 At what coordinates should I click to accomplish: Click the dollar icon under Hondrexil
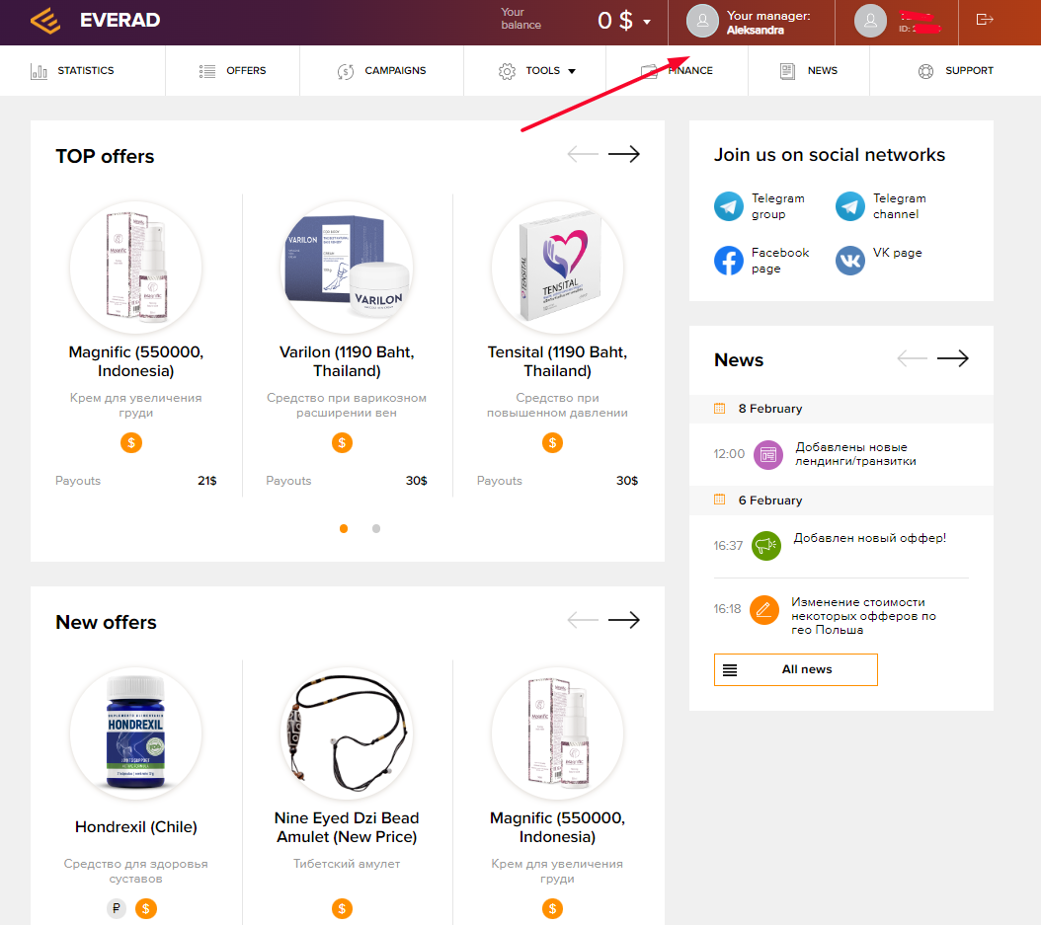(146, 908)
